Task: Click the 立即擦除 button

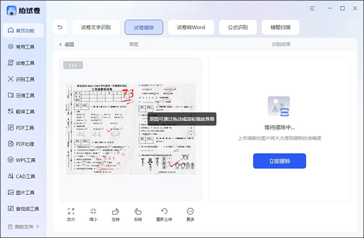Action: coord(280,161)
